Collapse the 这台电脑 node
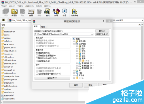Screen dimensions: 144x104 [x=74, y=44]
